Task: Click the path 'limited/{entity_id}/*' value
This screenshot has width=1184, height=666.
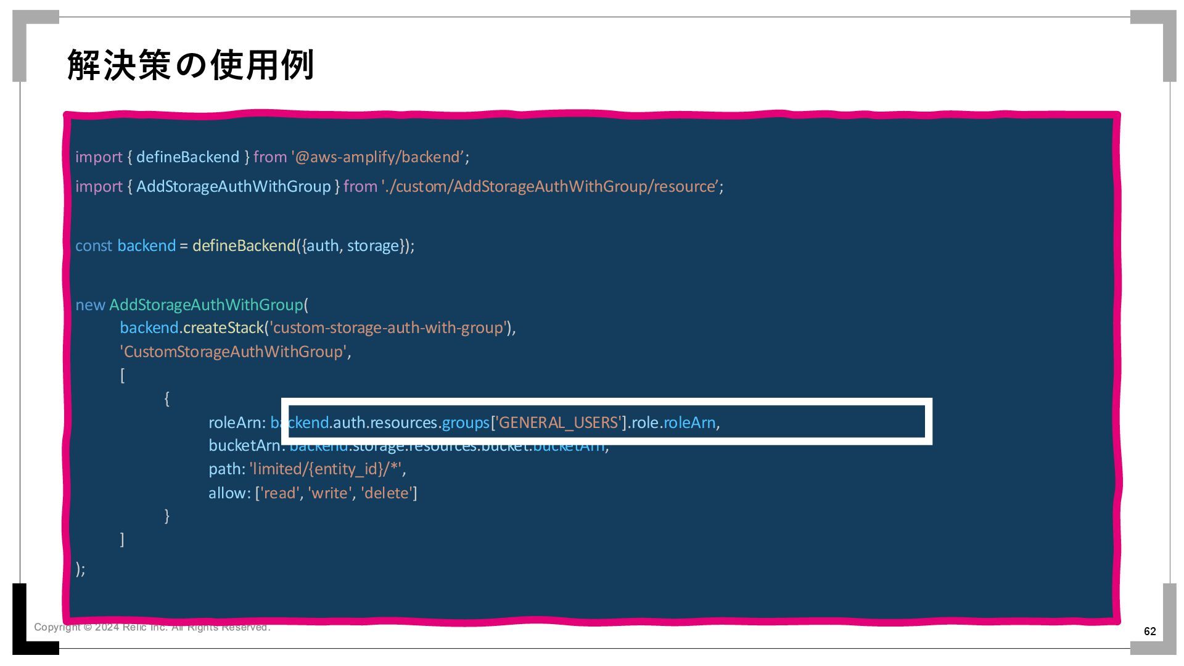Action: point(326,469)
